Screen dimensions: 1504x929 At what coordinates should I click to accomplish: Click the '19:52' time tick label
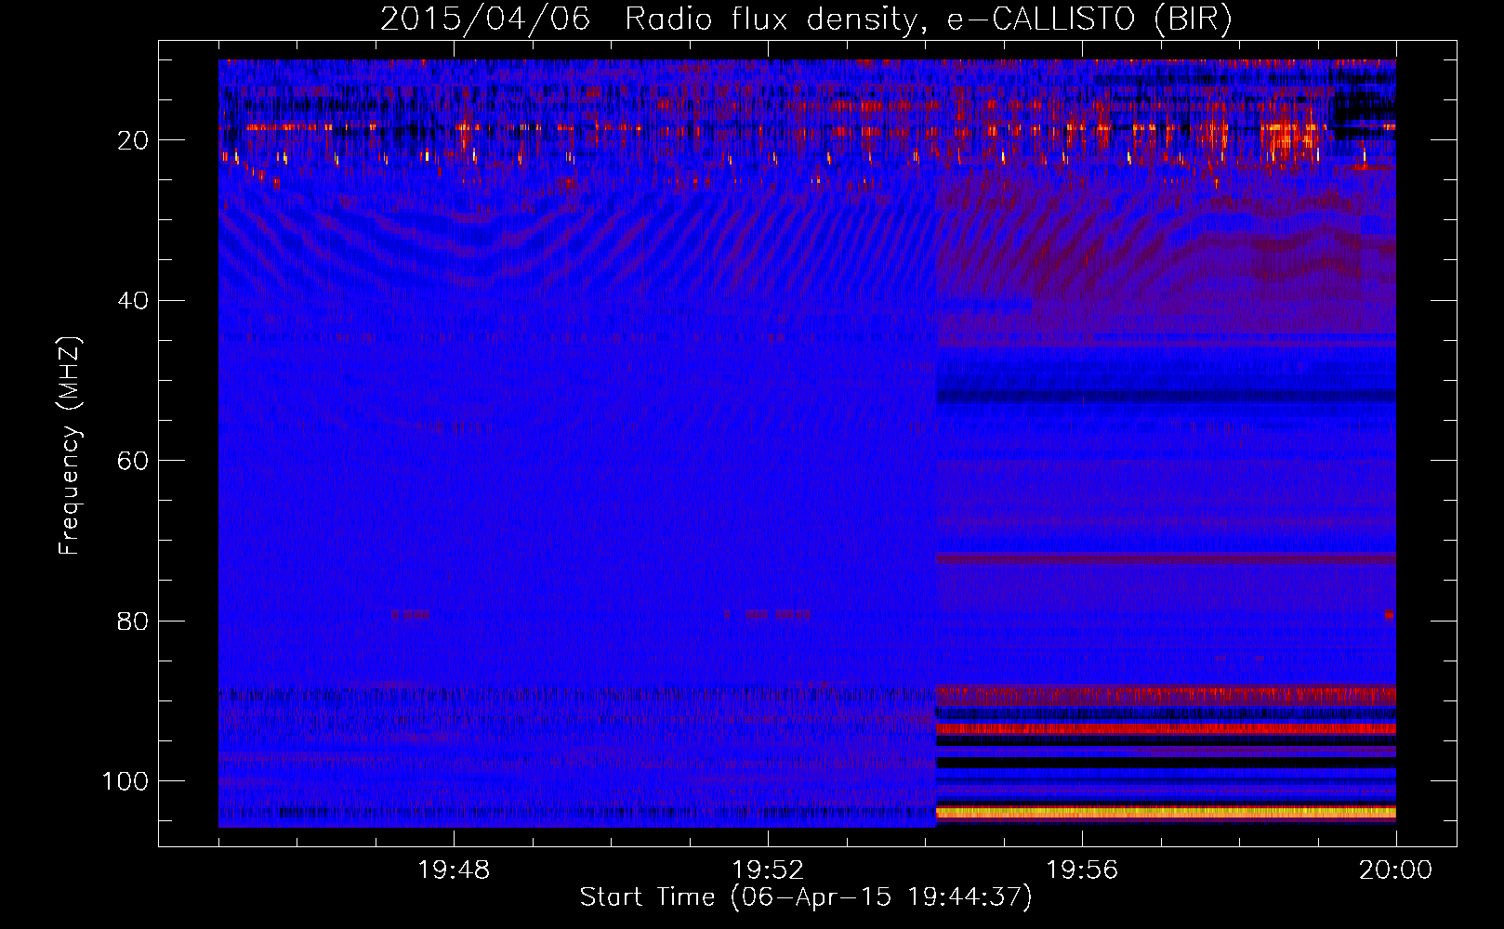(x=768, y=870)
